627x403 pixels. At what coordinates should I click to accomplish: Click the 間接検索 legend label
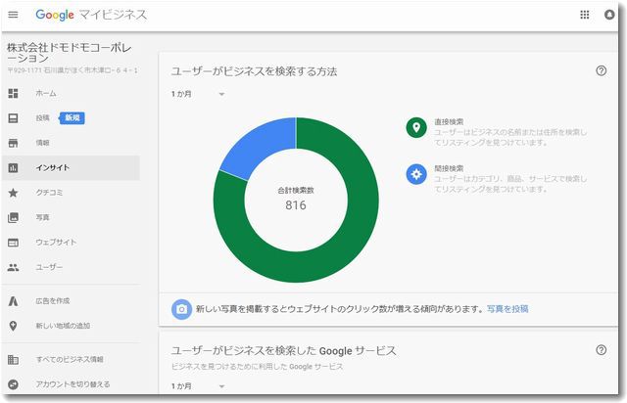pos(449,168)
